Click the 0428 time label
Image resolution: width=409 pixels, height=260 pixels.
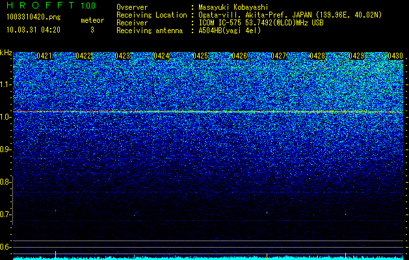(317, 56)
